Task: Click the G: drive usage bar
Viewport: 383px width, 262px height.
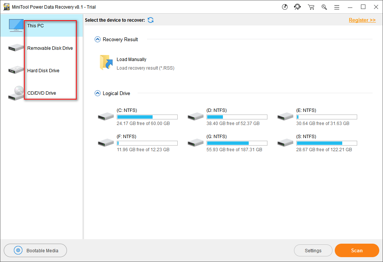Action: (237, 143)
